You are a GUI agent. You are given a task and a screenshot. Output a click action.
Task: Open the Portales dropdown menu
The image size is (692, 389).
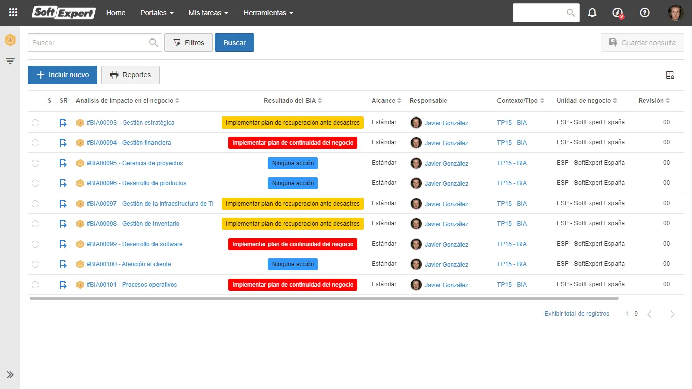(157, 13)
